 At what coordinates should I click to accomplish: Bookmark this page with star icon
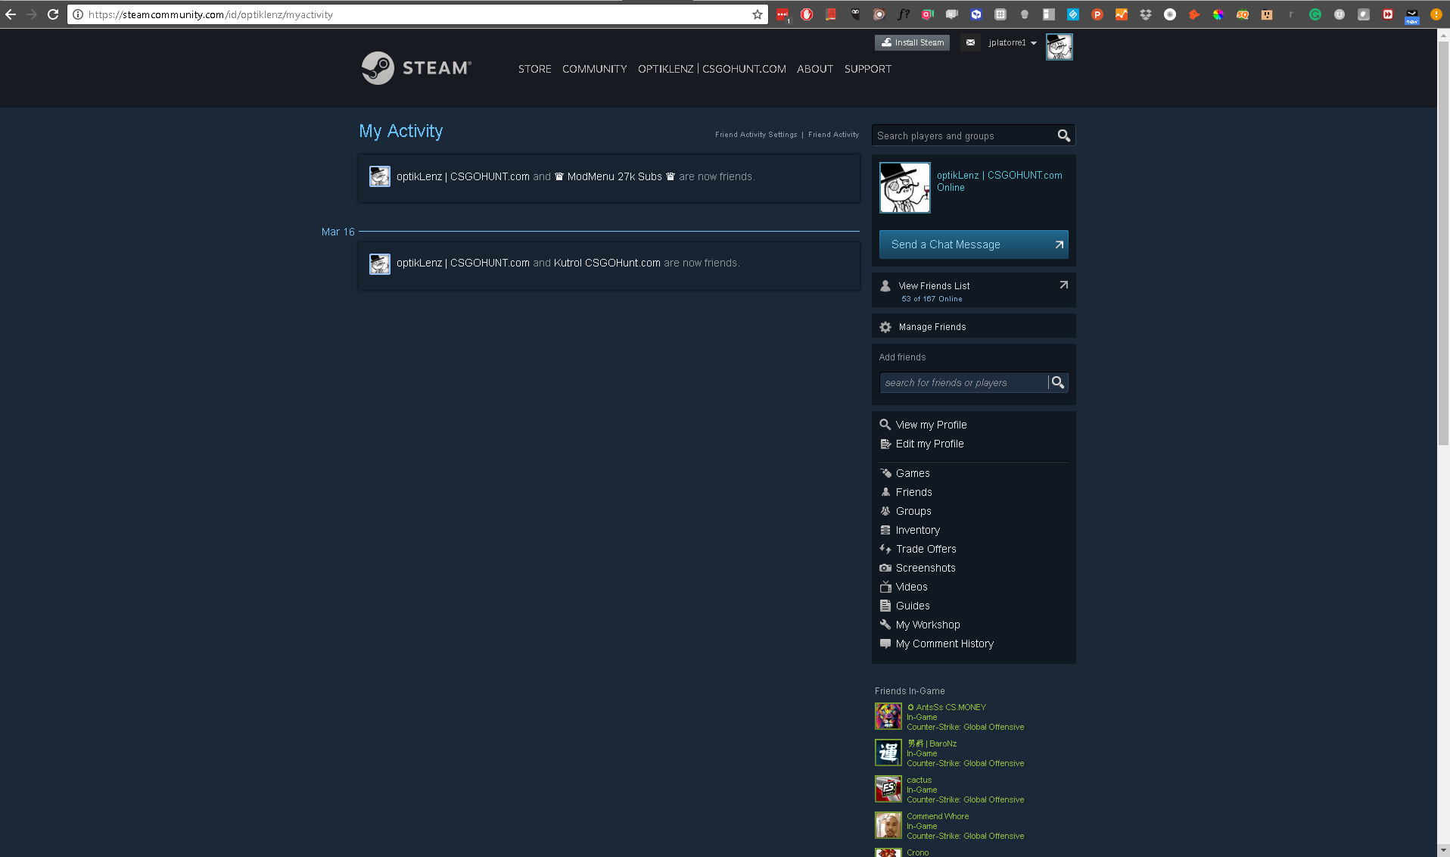click(x=757, y=14)
